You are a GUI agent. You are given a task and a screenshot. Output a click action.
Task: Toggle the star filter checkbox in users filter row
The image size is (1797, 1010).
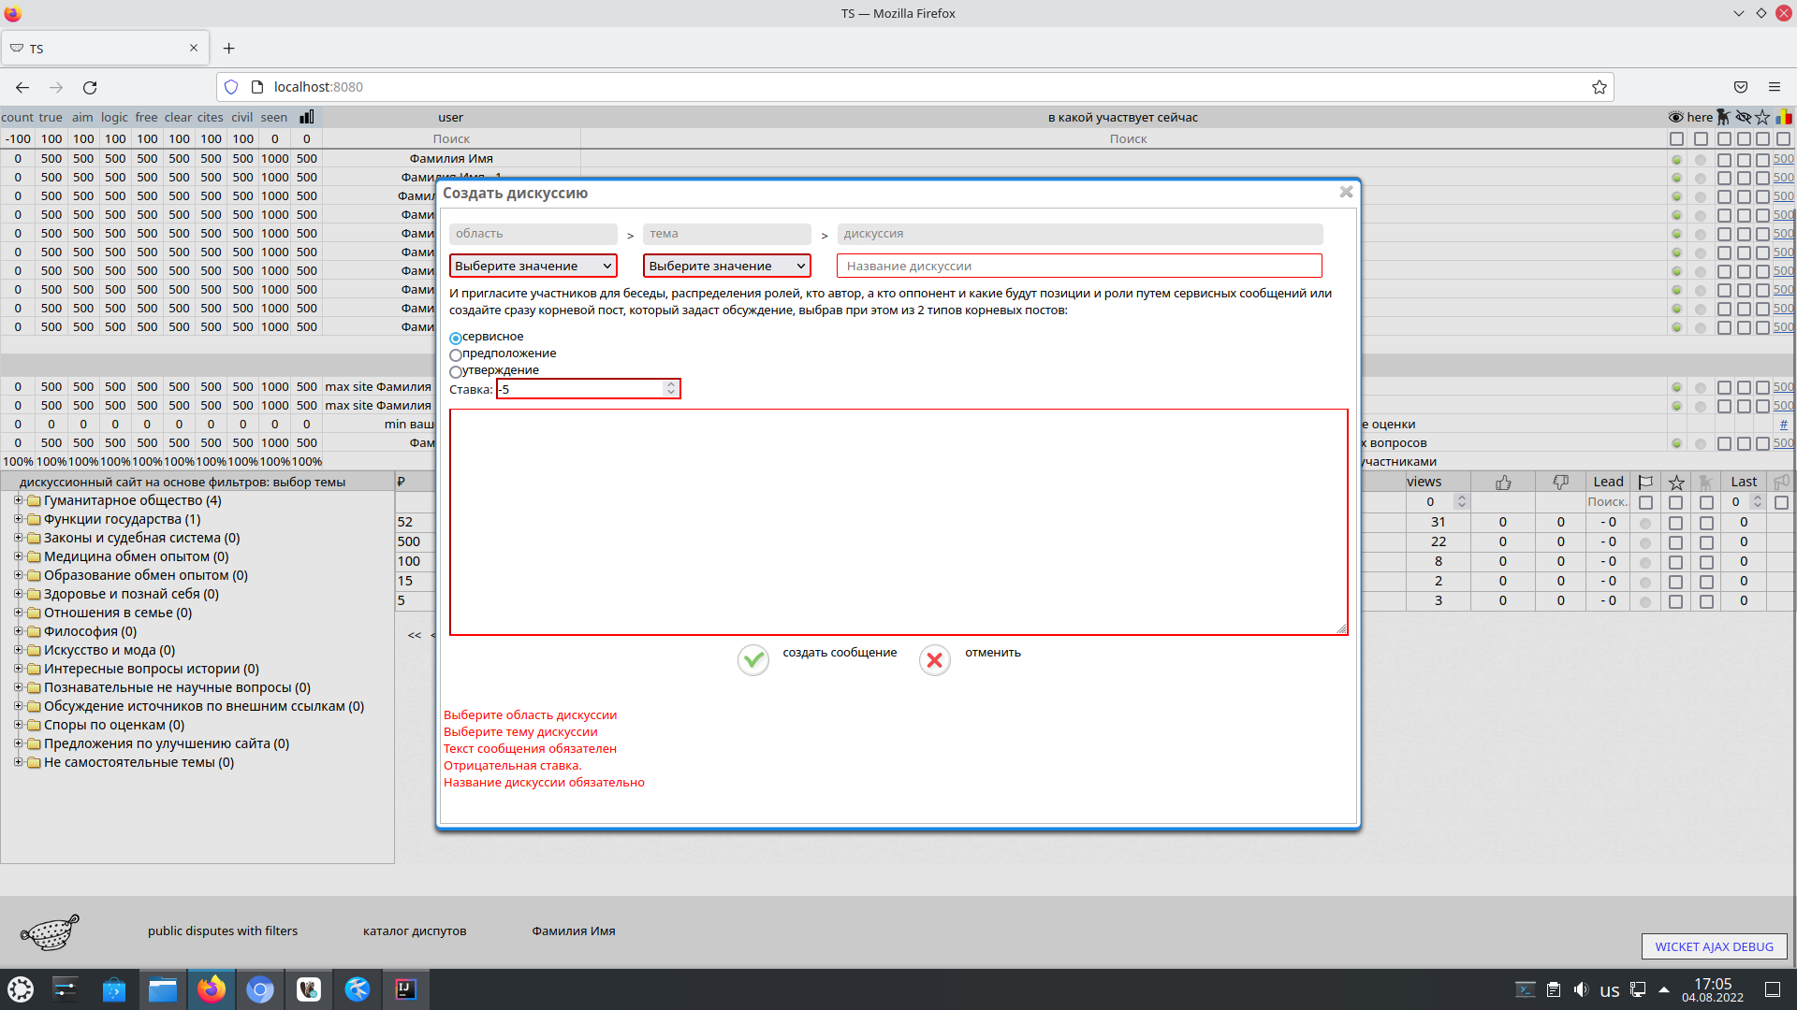coord(1763,138)
